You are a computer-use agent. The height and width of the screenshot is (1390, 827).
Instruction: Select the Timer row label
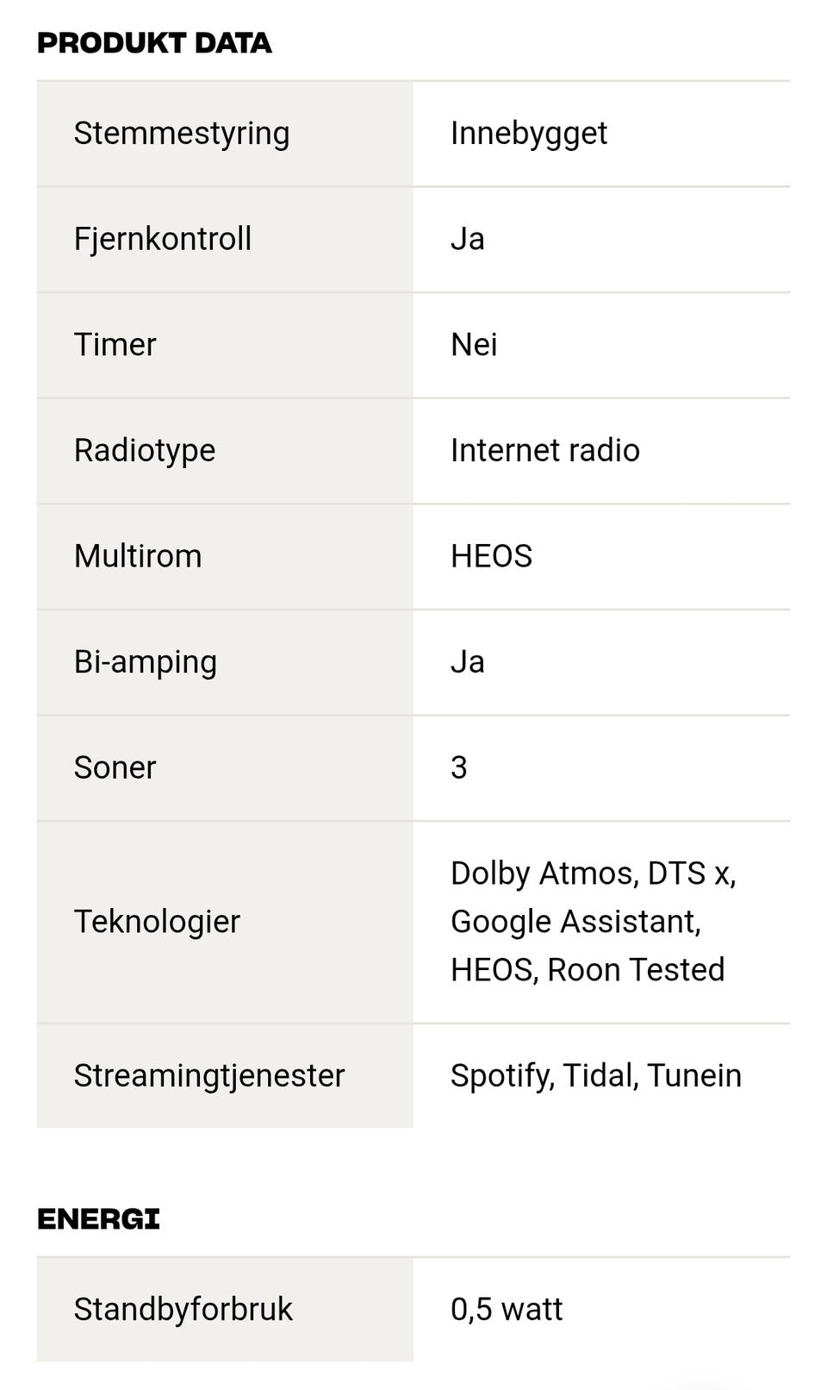point(115,345)
